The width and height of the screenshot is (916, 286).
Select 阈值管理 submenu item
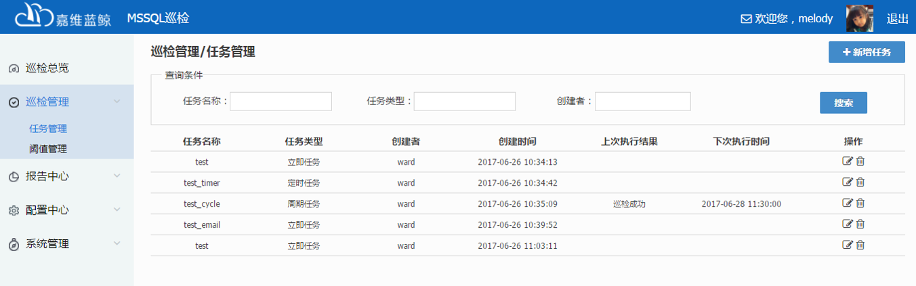coord(48,148)
